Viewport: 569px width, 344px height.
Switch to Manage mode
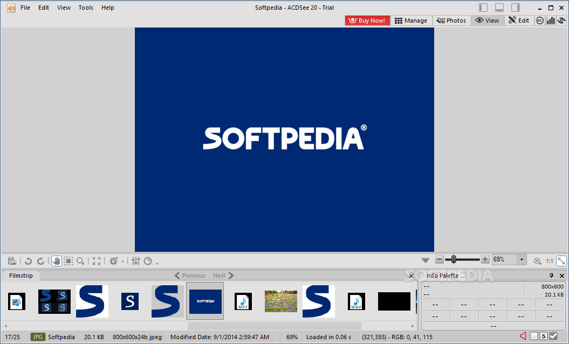click(411, 20)
